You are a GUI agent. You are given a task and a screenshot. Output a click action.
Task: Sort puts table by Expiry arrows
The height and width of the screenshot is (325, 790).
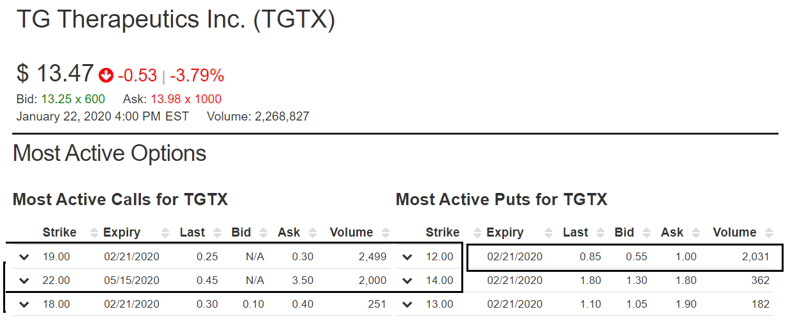pyautogui.click(x=549, y=233)
